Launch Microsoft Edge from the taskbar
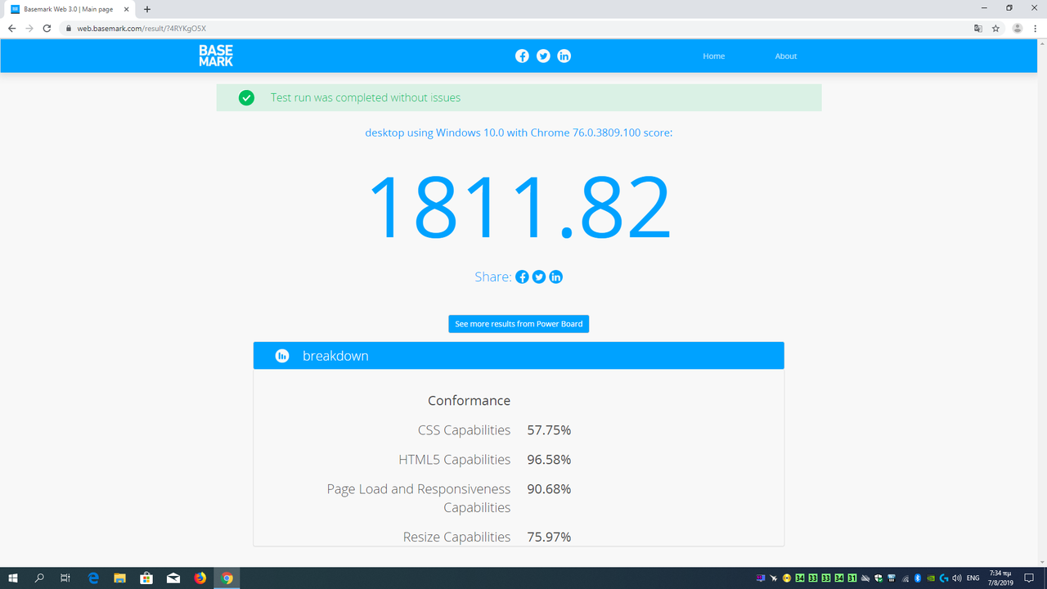This screenshot has height=589, width=1047. pyautogui.click(x=93, y=578)
